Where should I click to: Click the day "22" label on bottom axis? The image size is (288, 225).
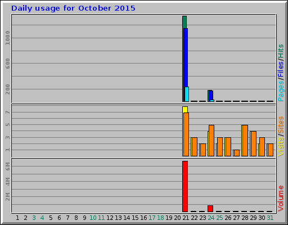[194, 218]
